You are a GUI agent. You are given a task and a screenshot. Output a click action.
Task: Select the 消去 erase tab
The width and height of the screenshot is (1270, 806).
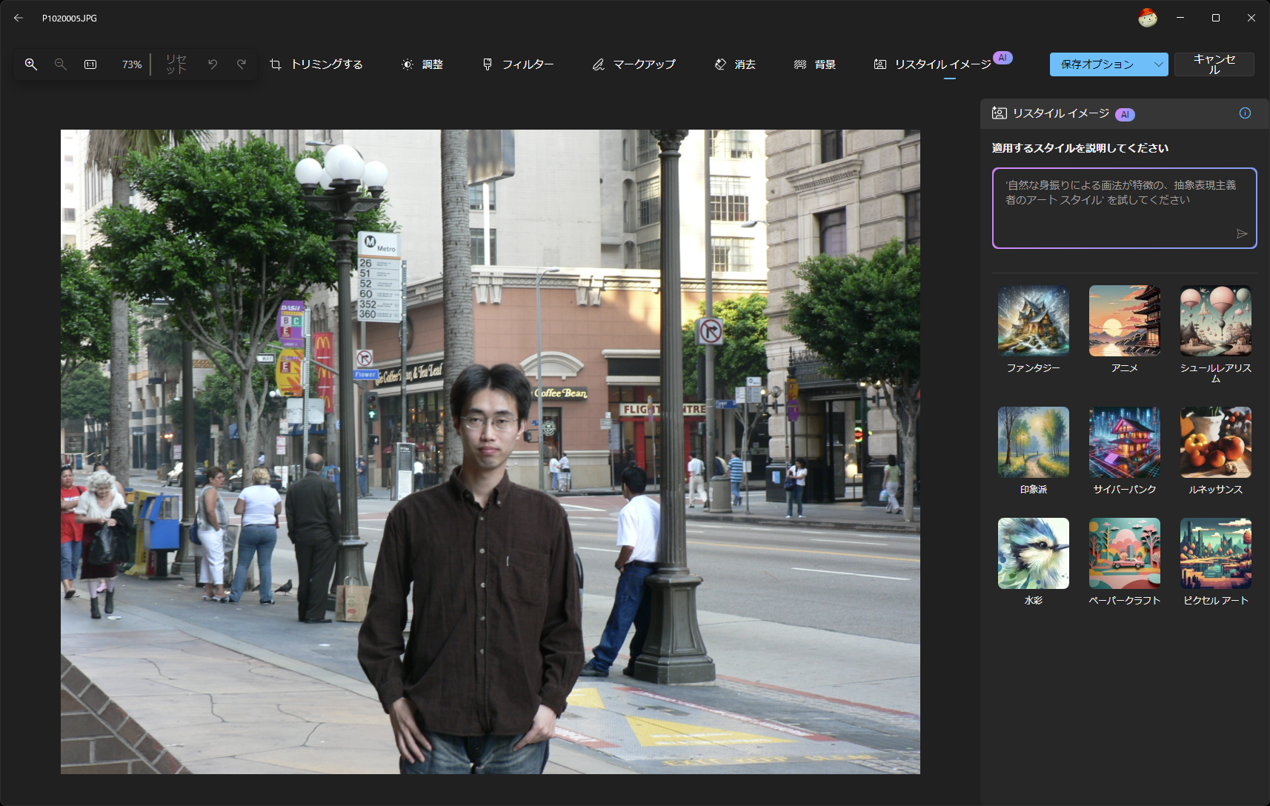point(735,64)
